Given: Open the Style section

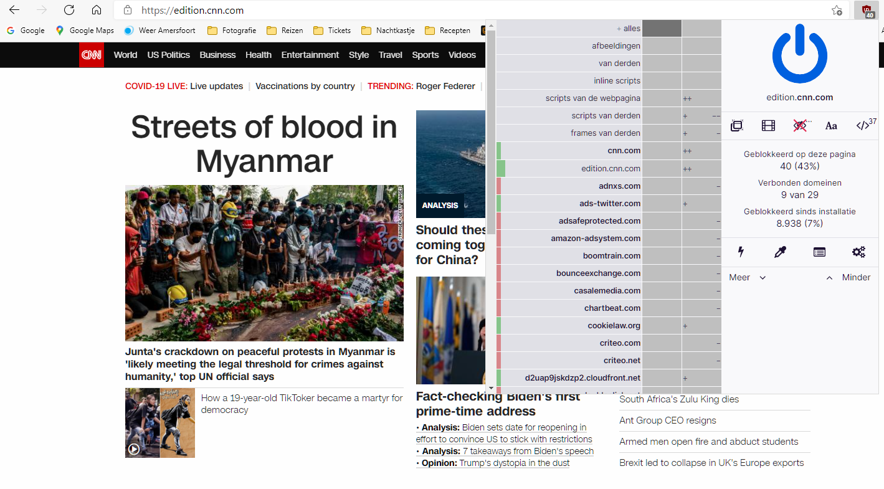Looking at the screenshot, I should (x=359, y=55).
